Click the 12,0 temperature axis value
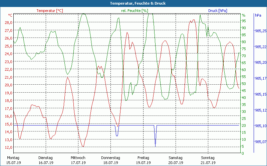This screenshot has height=166, width=267. [x=9, y=147]
